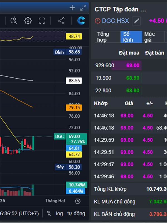Click the +/- column header
The width and height of the screenshot is (167, 223).
pos(149,103)
